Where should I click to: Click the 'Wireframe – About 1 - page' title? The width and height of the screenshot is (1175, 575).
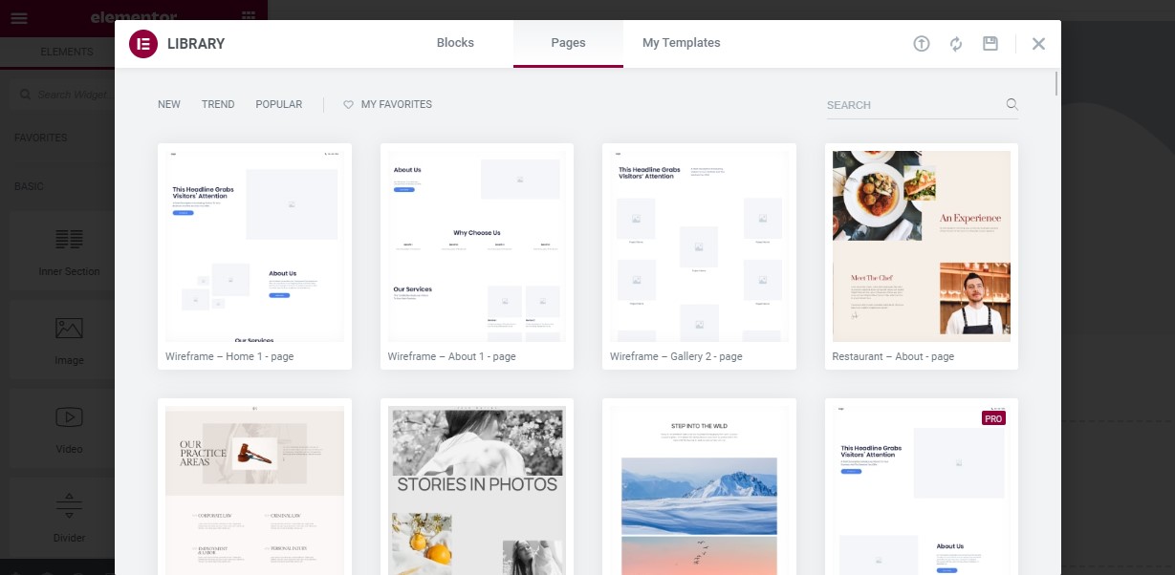tap(452, 356)
